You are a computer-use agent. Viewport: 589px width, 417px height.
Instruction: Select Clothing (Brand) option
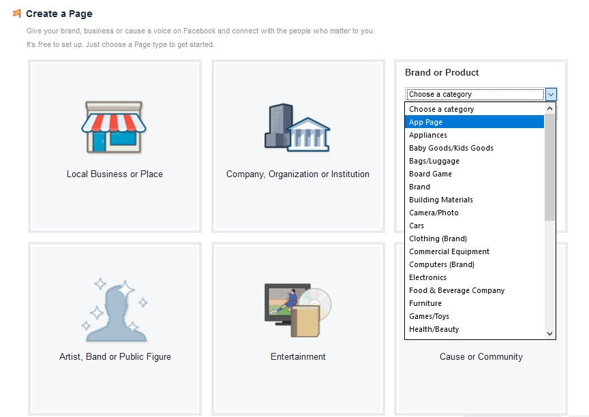tap(474, 238)
